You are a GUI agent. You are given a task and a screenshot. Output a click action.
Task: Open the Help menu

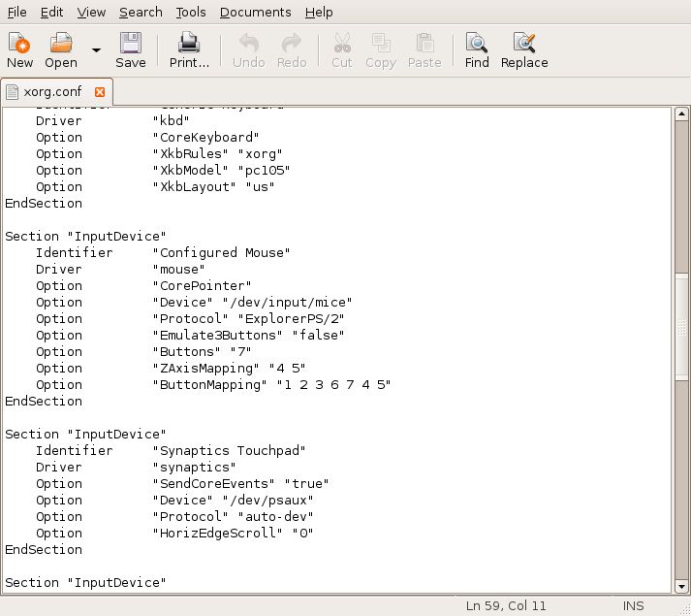point(319,13)
